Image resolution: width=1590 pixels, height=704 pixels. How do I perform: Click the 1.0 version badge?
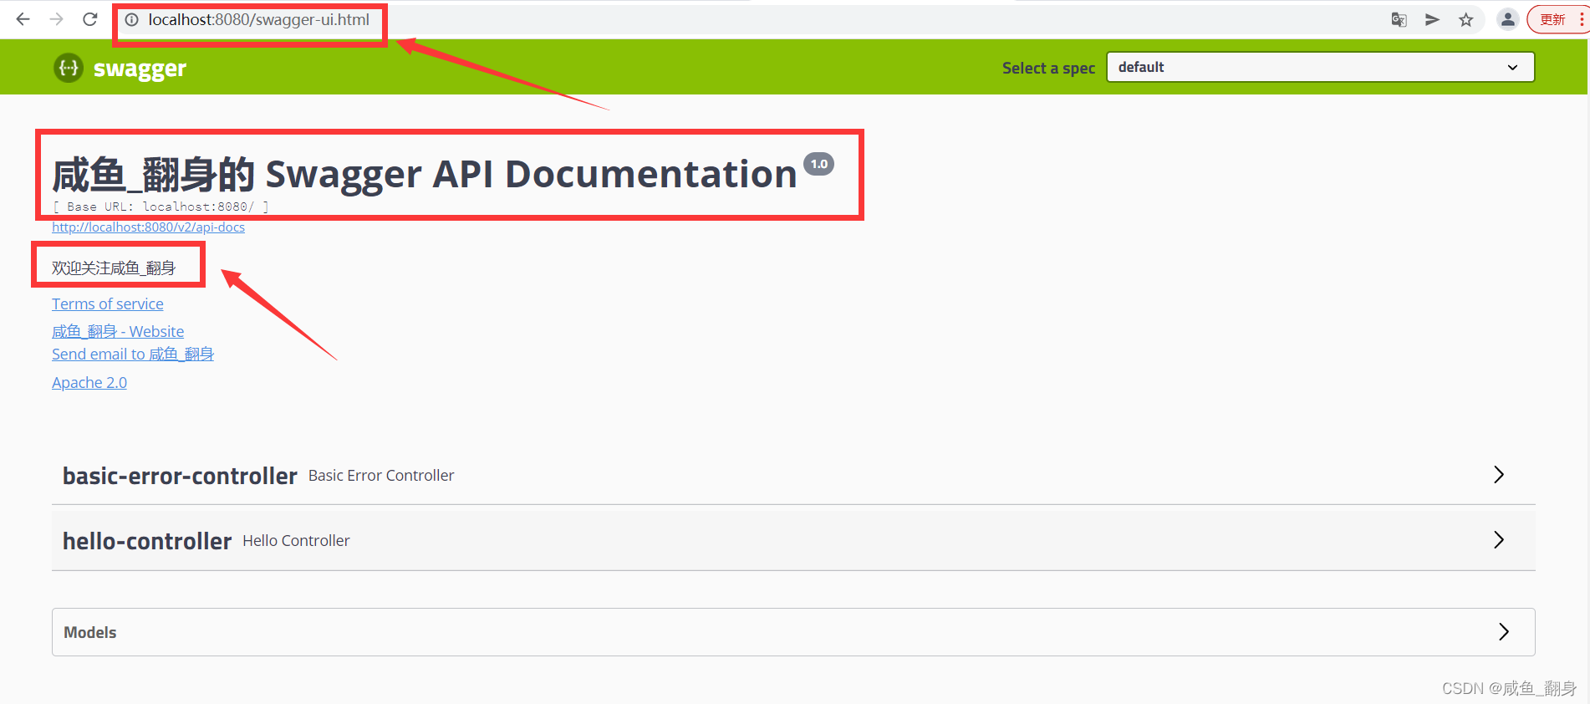pyautogui.click(x=819, y=164)
